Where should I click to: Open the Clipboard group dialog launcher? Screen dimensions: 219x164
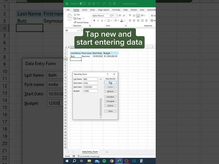coord(90,26)
